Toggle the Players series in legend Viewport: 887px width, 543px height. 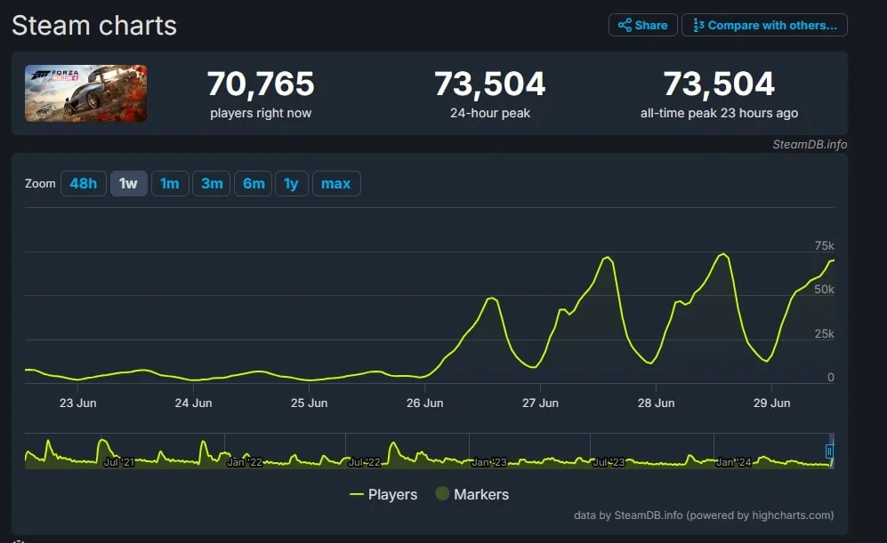click(x=383, y=494)
